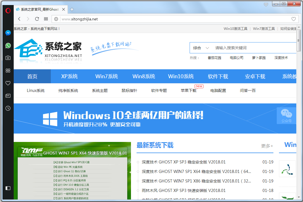
Task: Open the Opera main menu logo
Action: 8,10
